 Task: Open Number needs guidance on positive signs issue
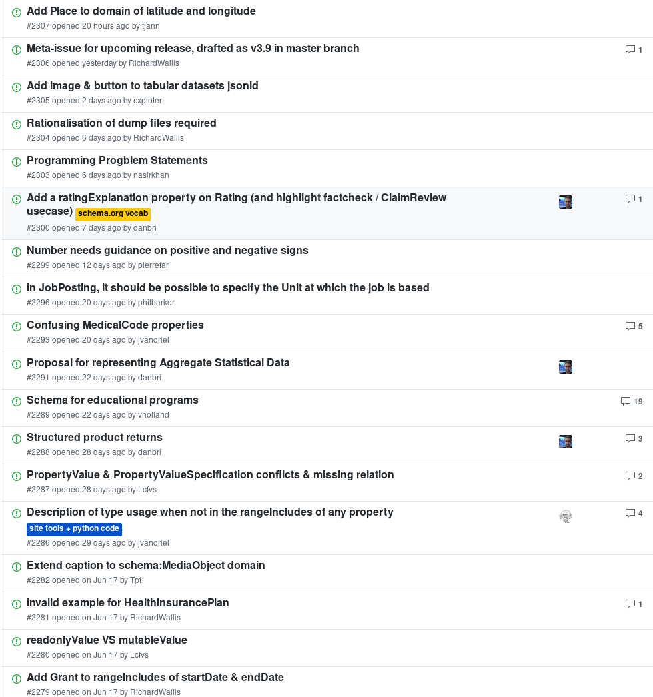click(x=167, y=251)
